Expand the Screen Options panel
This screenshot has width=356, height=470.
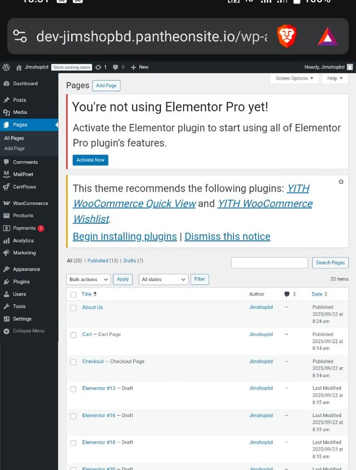(x=295, y=78)
